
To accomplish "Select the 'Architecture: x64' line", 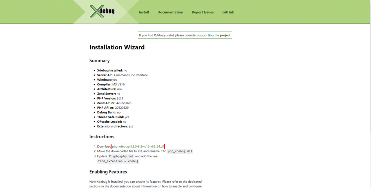I will point(109,89).
